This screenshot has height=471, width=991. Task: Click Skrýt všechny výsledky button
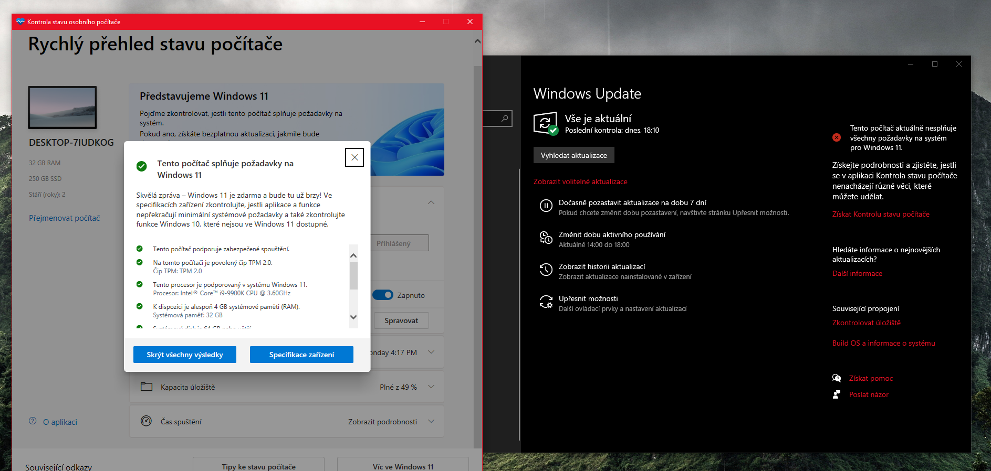(185, 355)
